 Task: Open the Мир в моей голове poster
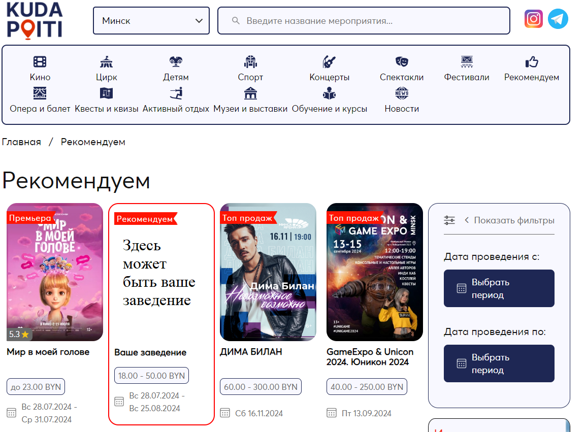[x=55, y=272]
